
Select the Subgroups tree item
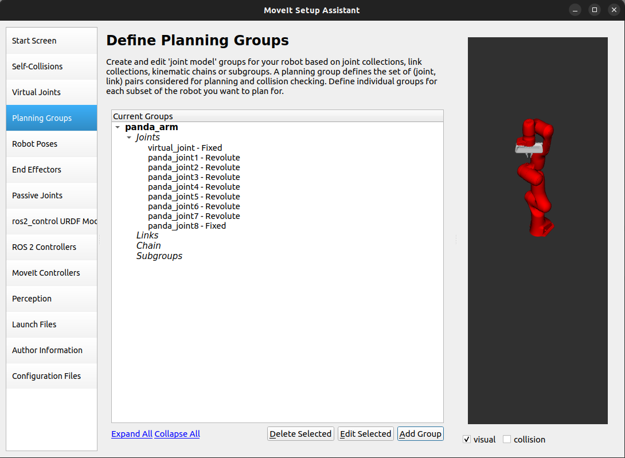click(x=159, y=256)
